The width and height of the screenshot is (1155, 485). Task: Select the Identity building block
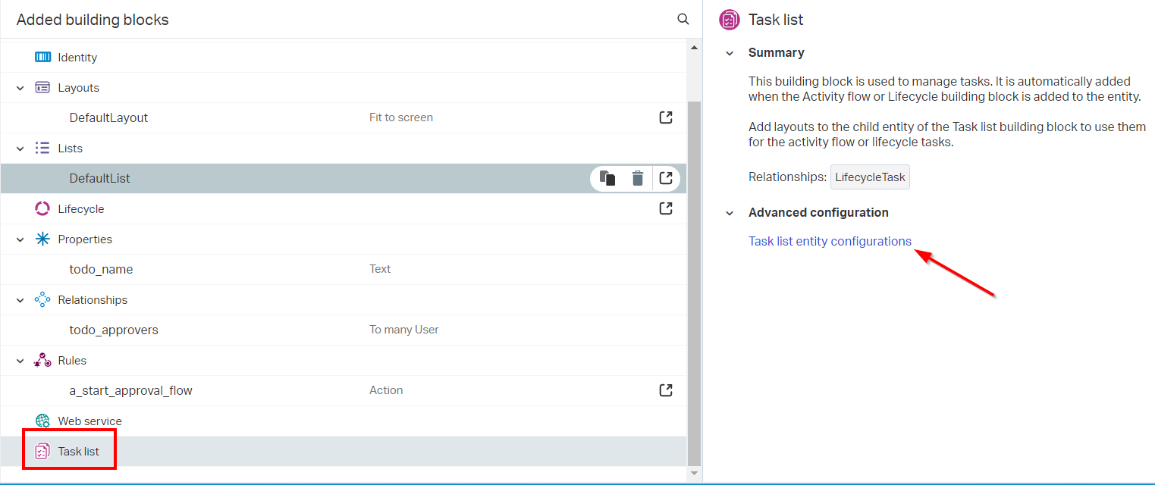(77, 58)
